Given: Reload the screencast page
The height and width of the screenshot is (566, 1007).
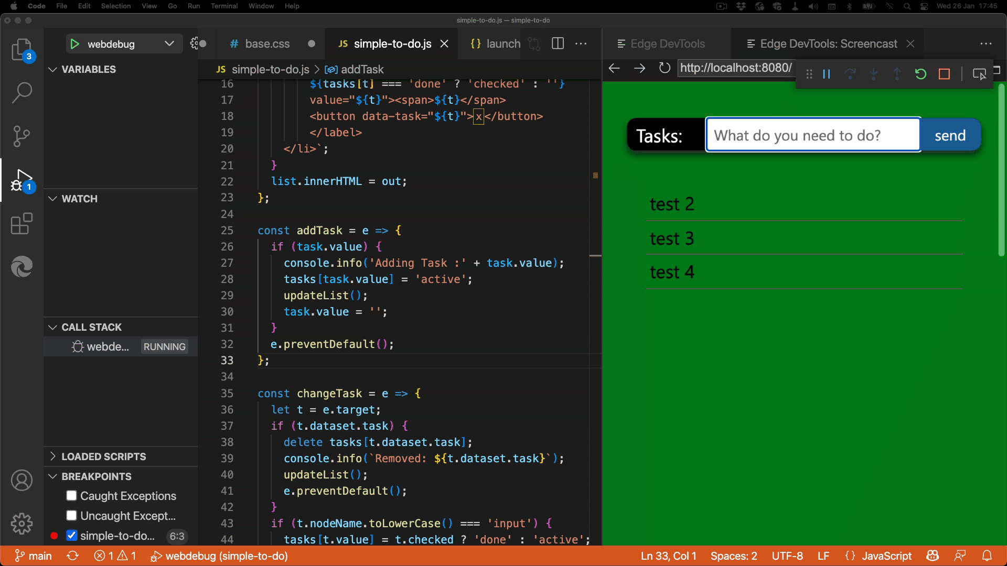Looking at the screenshot, I should click(x=665, y=68).
